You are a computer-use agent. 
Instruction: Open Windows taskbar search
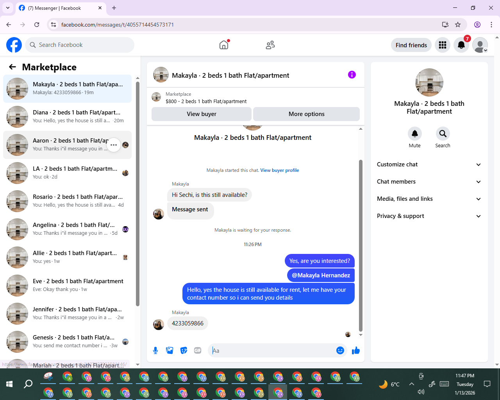(x=28, y=384)
